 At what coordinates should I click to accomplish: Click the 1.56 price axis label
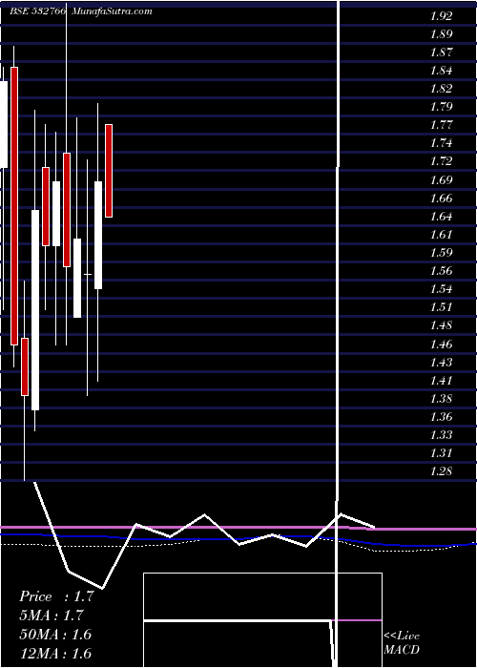pyautogui.click(x=441, y=271)
